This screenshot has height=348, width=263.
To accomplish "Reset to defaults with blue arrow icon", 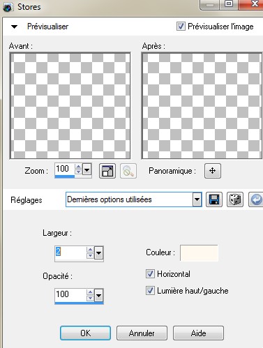I will tap(256, 199).
